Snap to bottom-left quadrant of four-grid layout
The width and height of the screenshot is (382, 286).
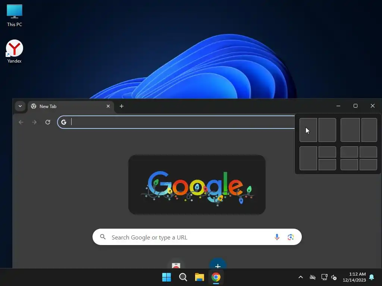point(349,164)
